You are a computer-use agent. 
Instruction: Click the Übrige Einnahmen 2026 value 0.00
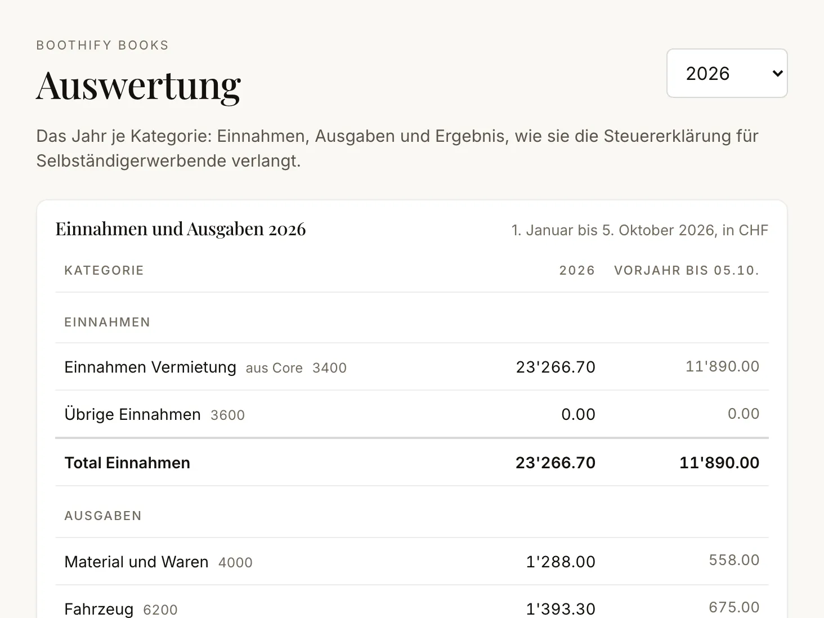(x=578, y=414)
